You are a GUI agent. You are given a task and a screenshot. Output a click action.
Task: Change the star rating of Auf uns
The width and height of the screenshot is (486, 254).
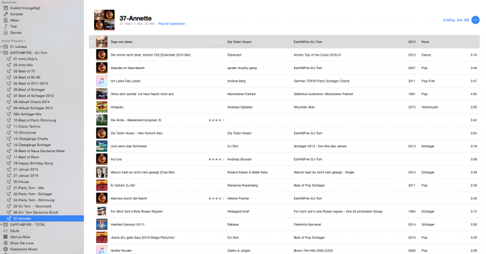[216, 159]
